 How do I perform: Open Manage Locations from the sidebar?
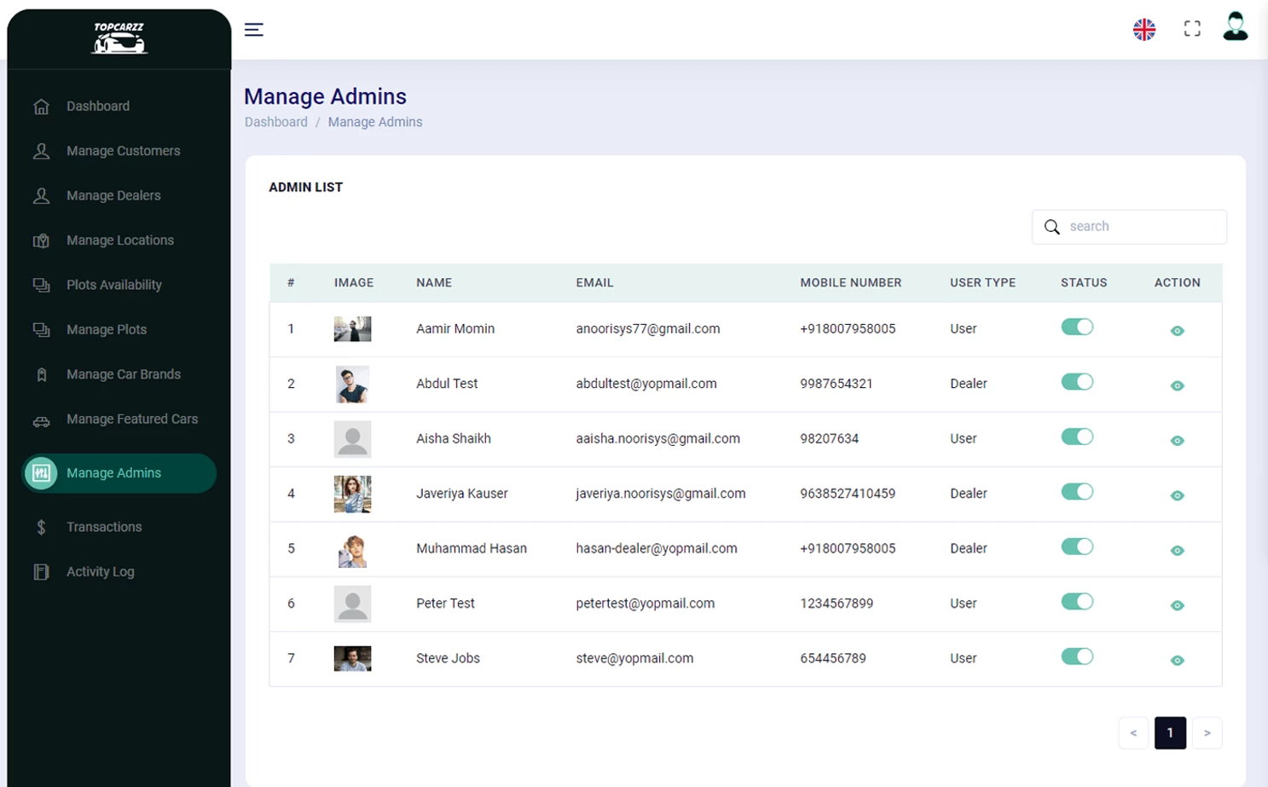click(41, 240)
